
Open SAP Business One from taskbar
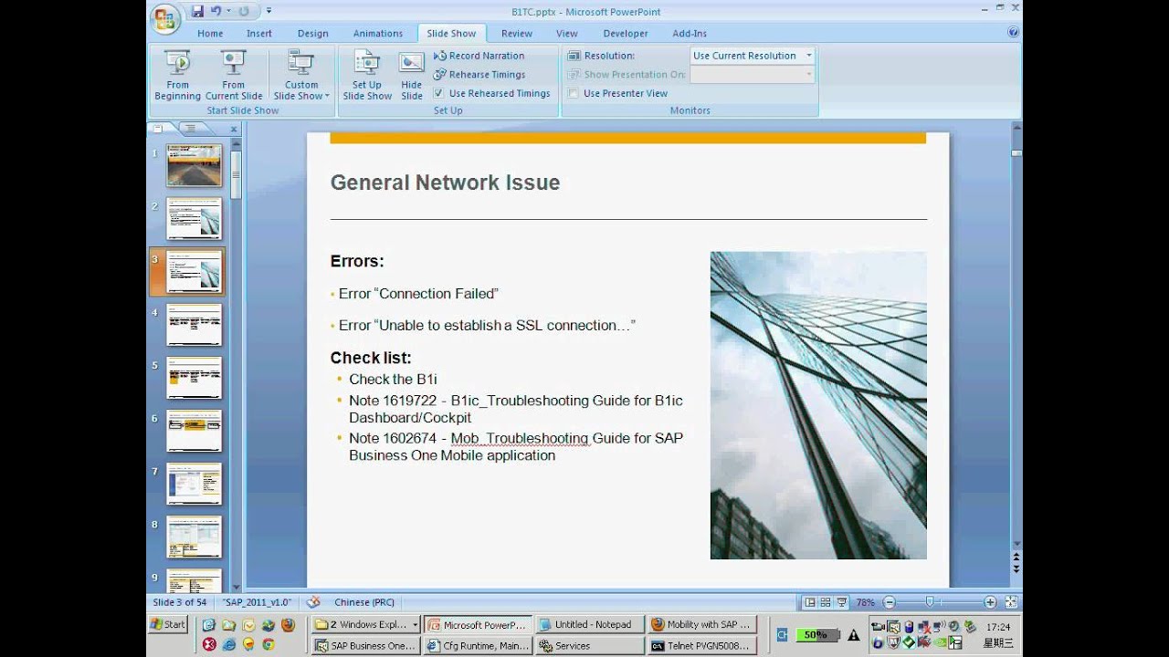[365, 645]
